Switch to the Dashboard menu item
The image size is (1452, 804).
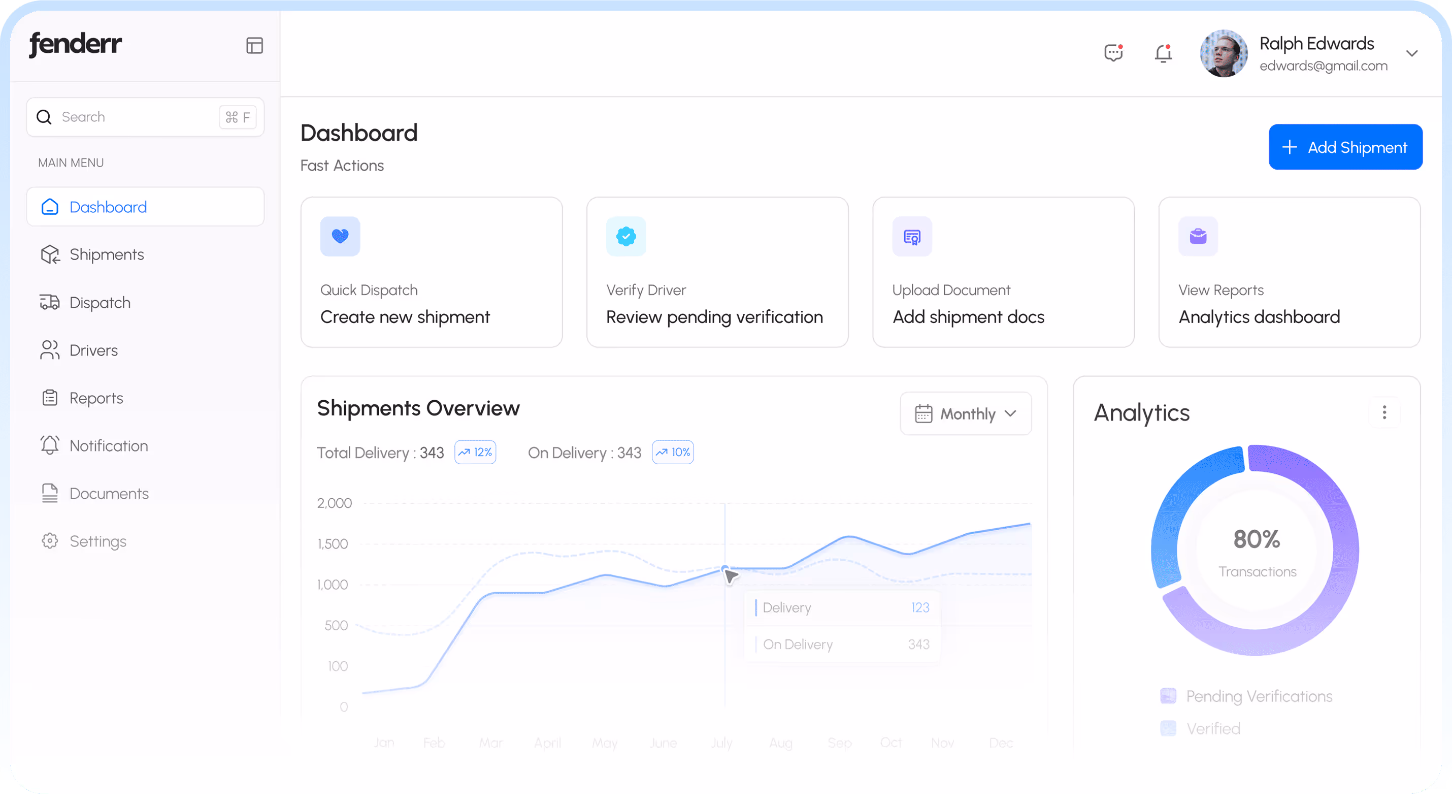pos(108,207)
